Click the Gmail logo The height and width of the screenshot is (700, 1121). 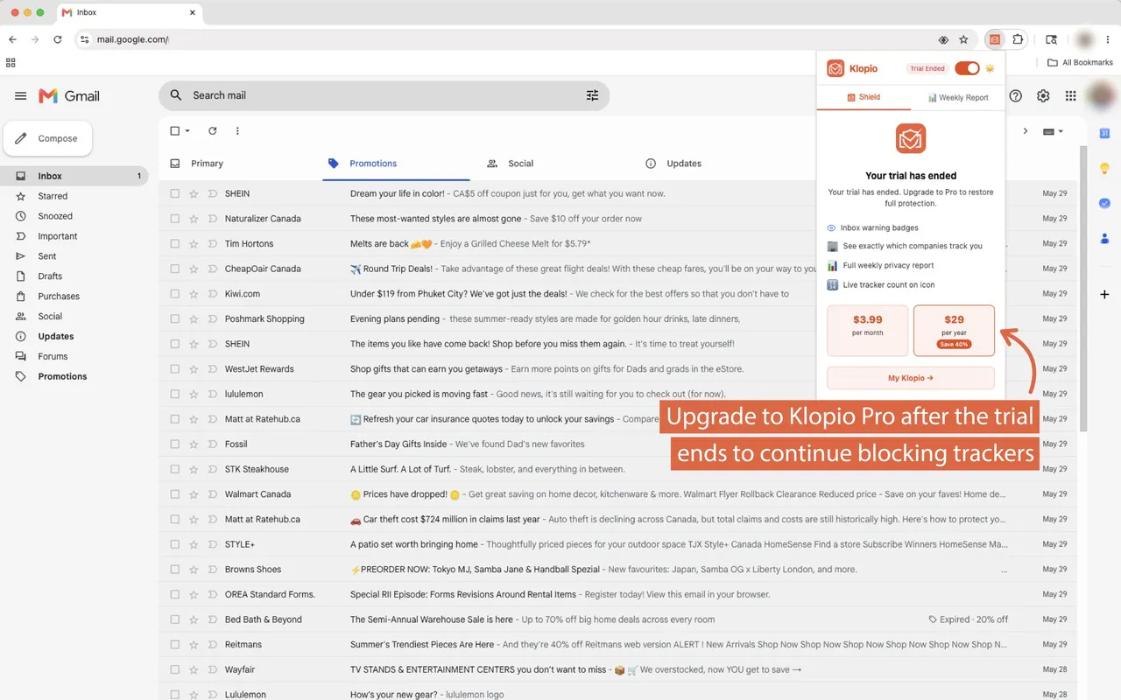click(69, 96)
